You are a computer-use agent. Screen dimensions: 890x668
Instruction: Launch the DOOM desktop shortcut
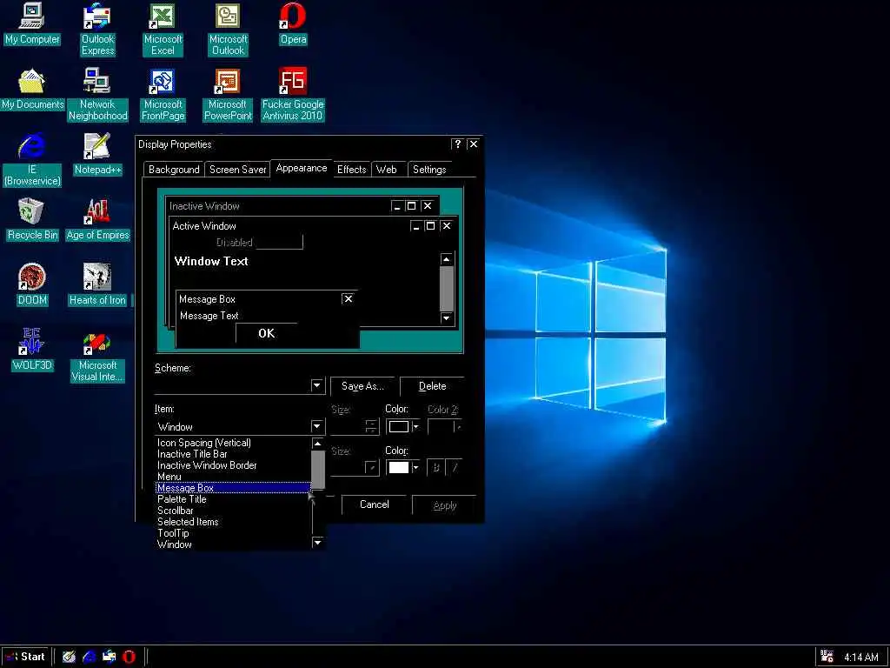(32, 284)
